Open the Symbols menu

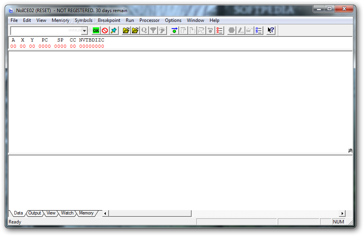click(x=83, y=20)
